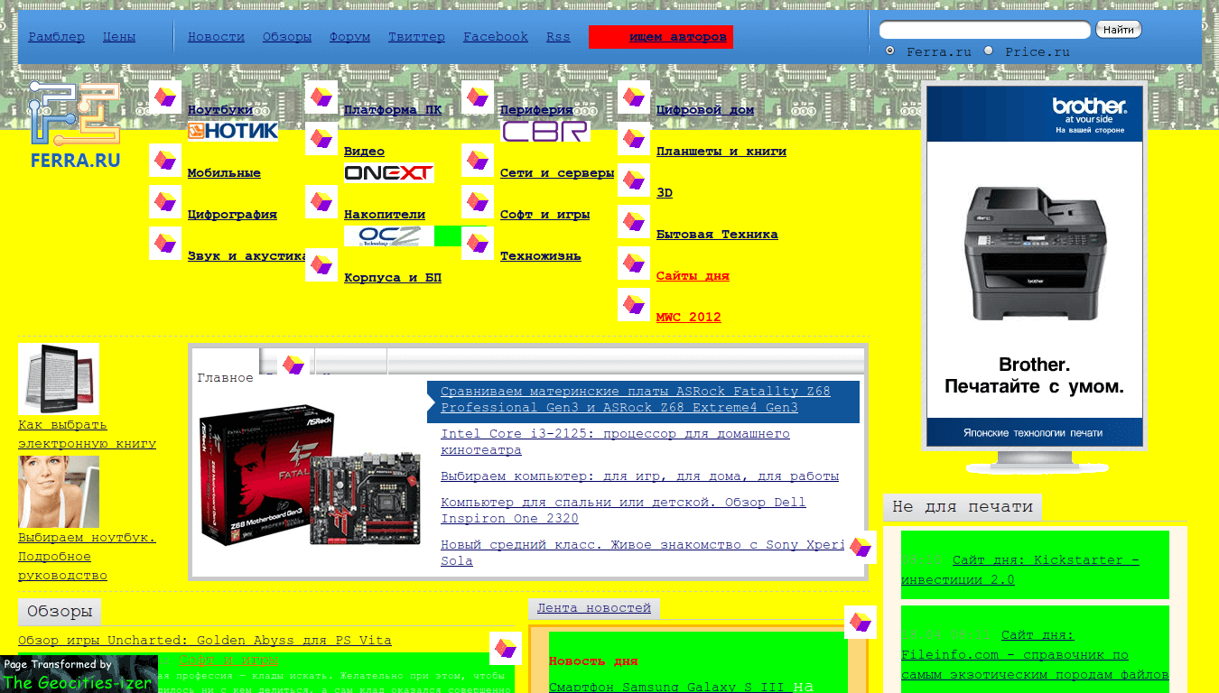Click the Brother printer advertisement banner

coord(1034,266)
